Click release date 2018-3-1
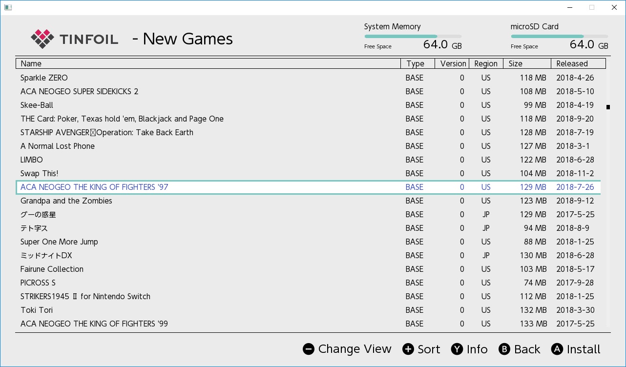This screenshot has height=367, width=626. coord(573,146)
